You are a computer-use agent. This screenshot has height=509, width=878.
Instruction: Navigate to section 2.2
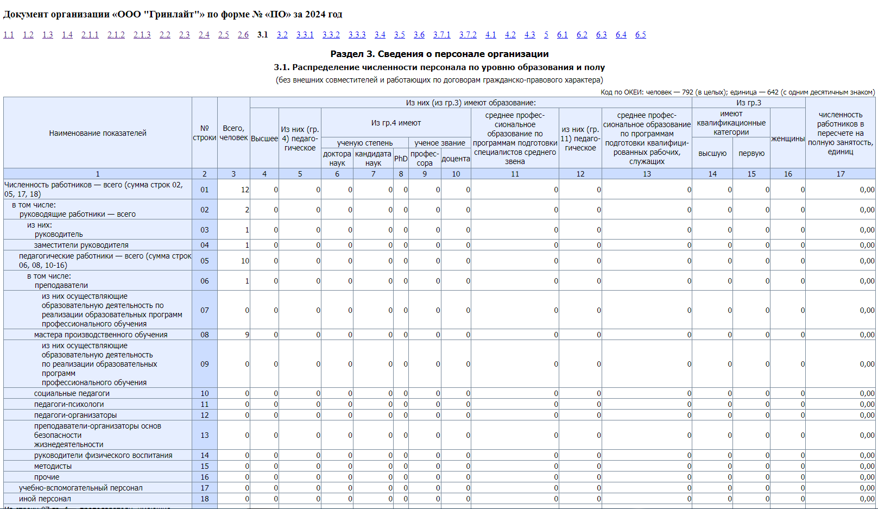165,35
